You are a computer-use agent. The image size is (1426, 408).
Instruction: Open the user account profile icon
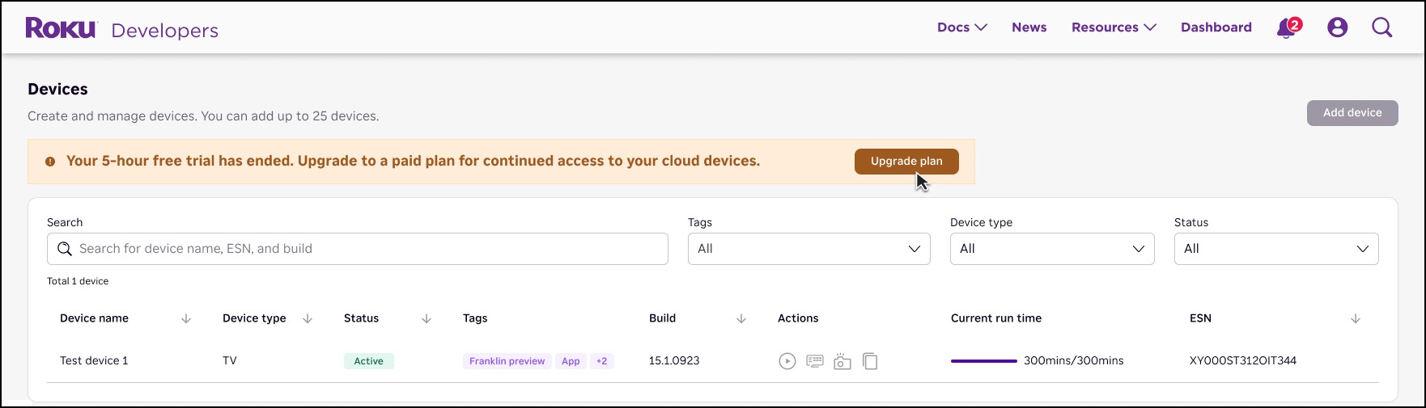pyautogui.click(x=1338, y=27)
